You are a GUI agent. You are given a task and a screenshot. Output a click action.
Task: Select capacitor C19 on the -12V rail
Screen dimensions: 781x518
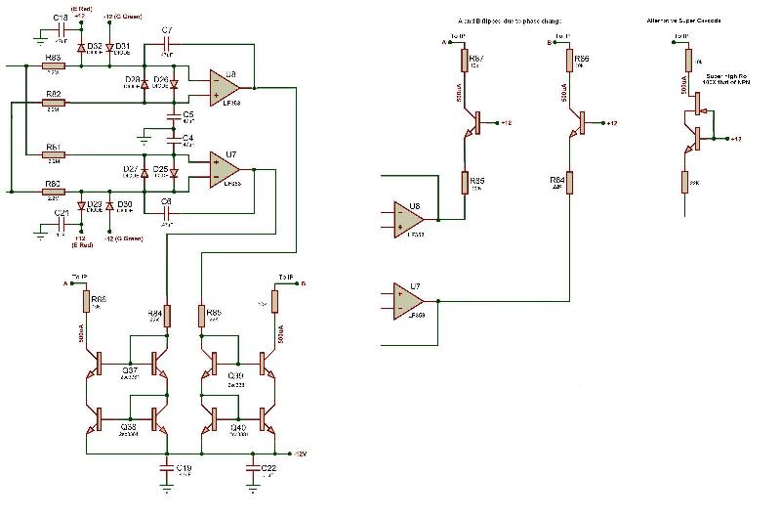[x=169, y=468]
